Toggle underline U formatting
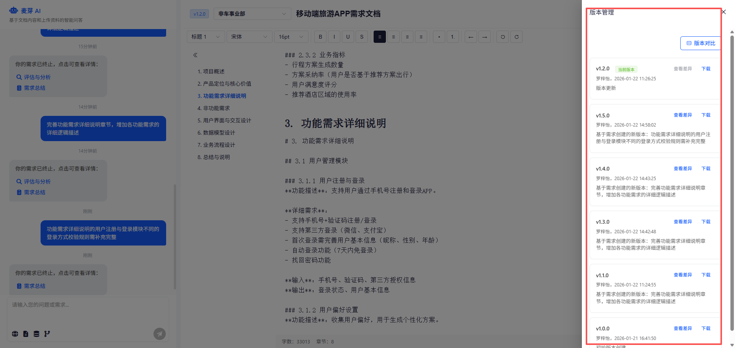The image size is (735, 348). (348, 37)
